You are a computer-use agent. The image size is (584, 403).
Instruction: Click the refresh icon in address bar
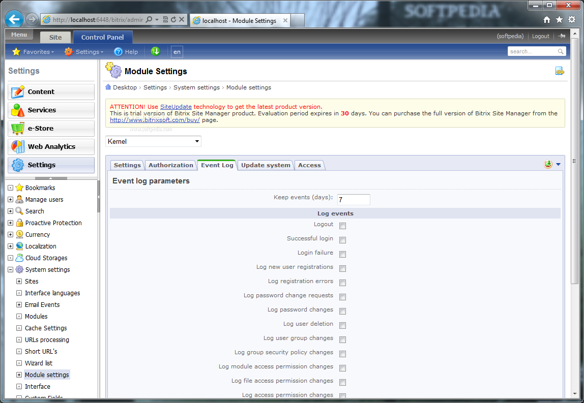[x=173, y=19]
